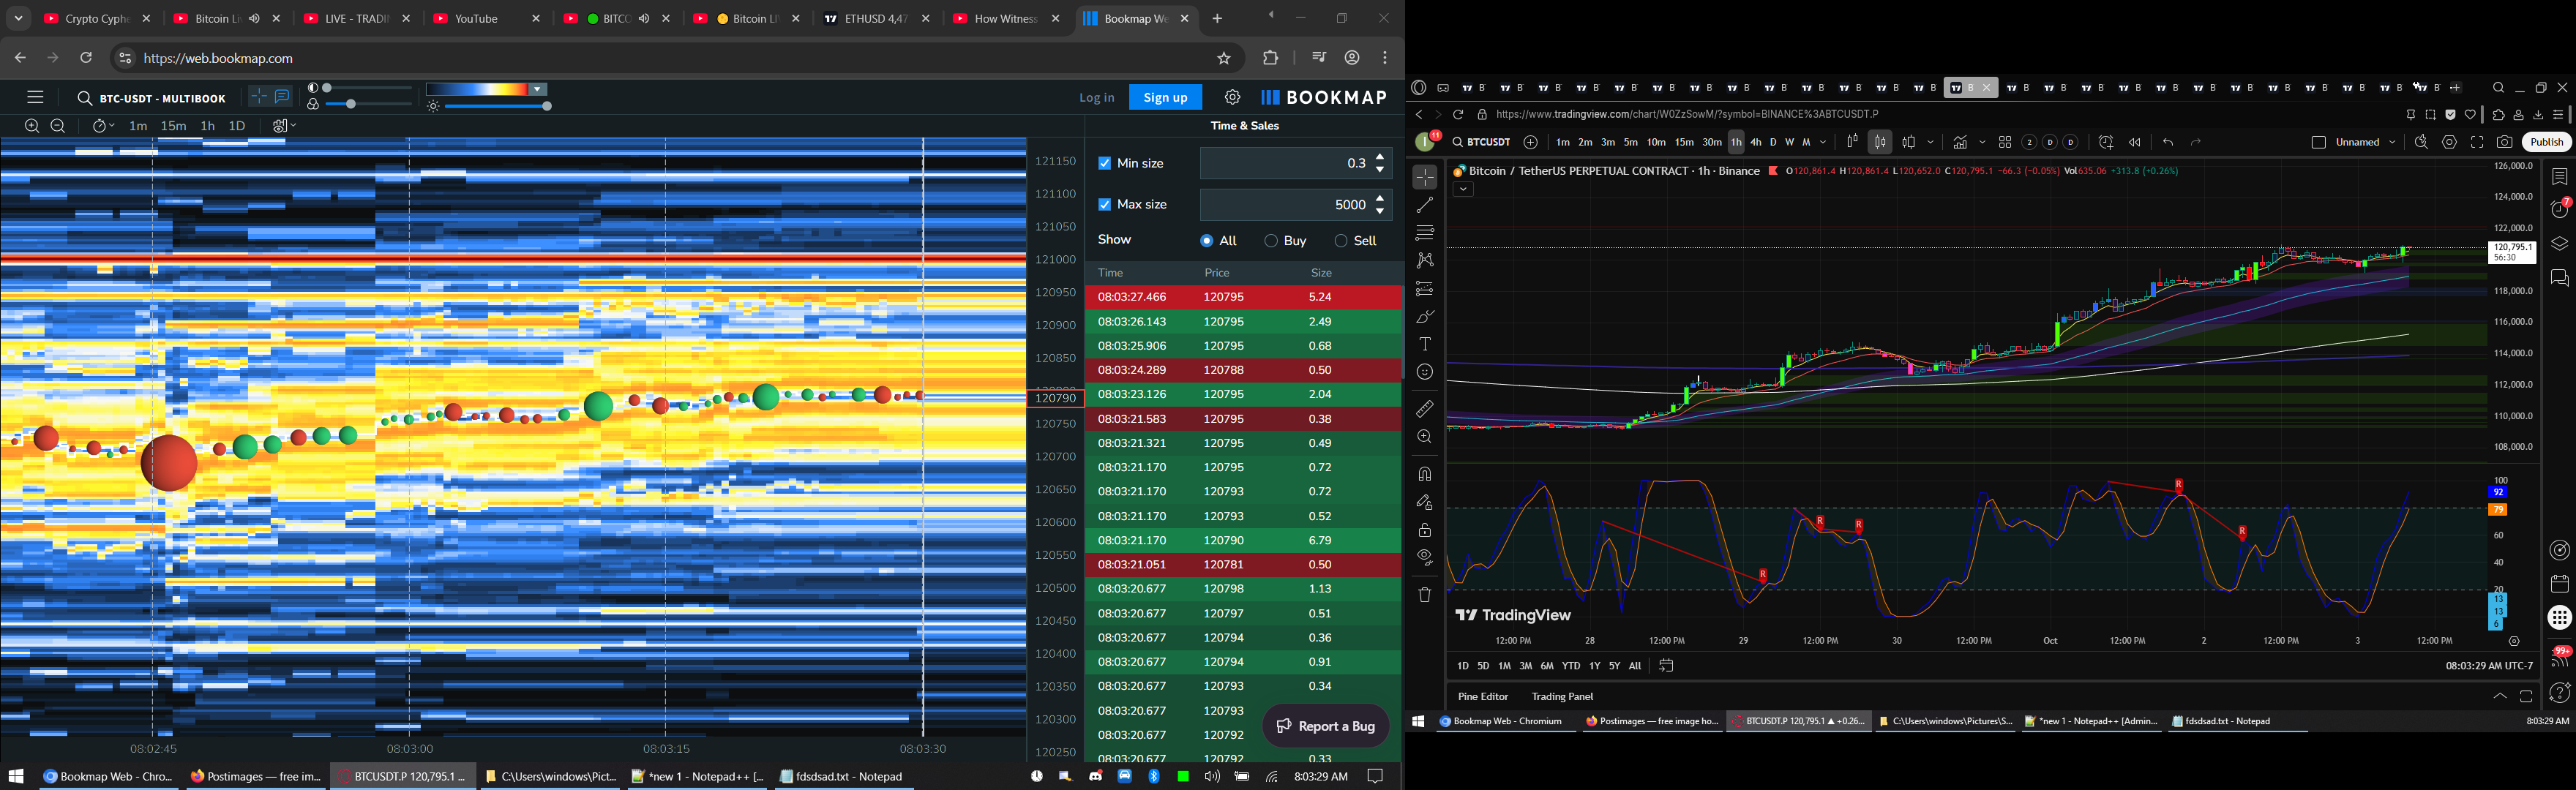Viewport: 2576px width, 790px height.
Task: Take TradingView chart snapshot camera
Action: (2504, 142)
